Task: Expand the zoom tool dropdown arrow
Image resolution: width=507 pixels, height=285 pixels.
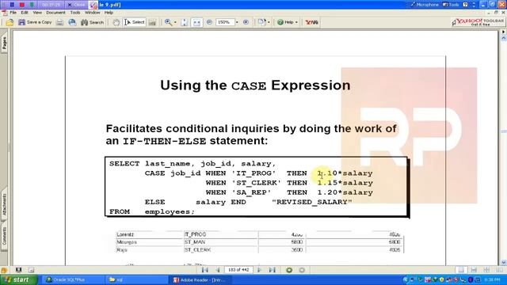Action: 175,22
